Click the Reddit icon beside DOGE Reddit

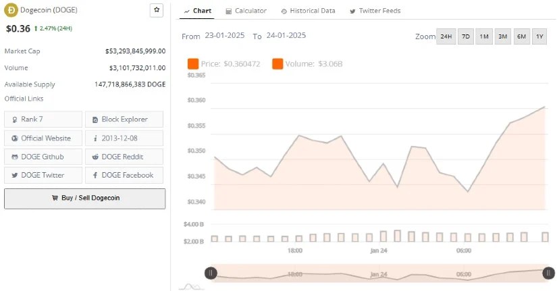pyautogui.click(x=95, y=157)
